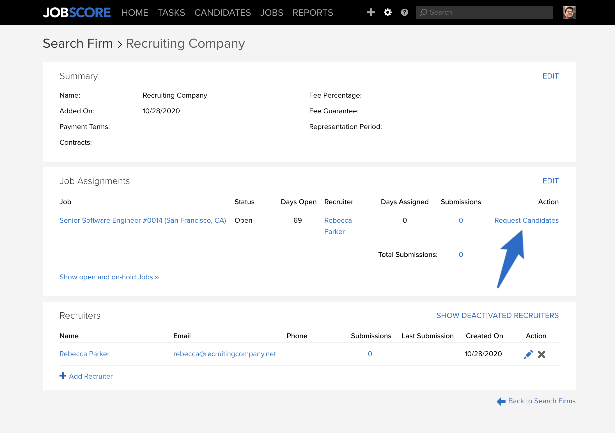This screenshot has height=433, width=615.
Task: Expand Show open and on-hold Jobs
Action: click(109, 277)
